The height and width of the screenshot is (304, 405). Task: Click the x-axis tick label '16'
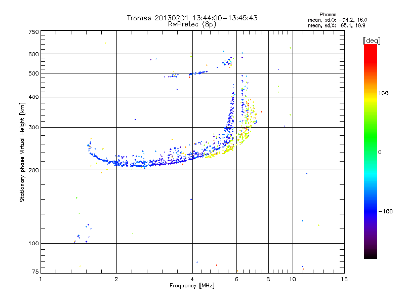(x=344, y=279)
